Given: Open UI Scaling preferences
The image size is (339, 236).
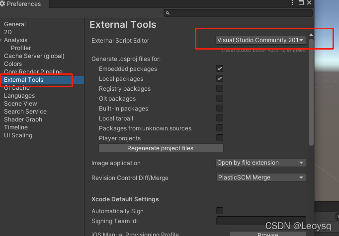Looking at the screenshot, I should pyautogui.click(x=18, y=135).
